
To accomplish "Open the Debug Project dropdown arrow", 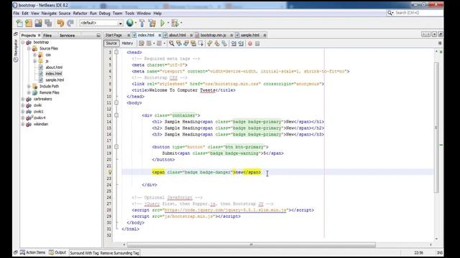I will [181, 23].
